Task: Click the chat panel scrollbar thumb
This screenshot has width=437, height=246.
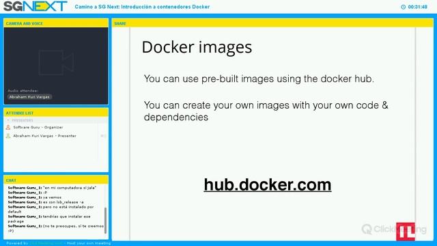Action: [x=105, y=220]
